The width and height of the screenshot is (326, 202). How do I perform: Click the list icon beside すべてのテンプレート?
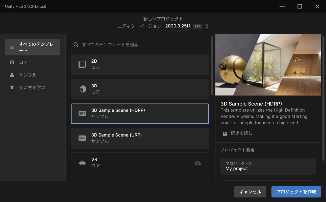(x=12, y=47)
